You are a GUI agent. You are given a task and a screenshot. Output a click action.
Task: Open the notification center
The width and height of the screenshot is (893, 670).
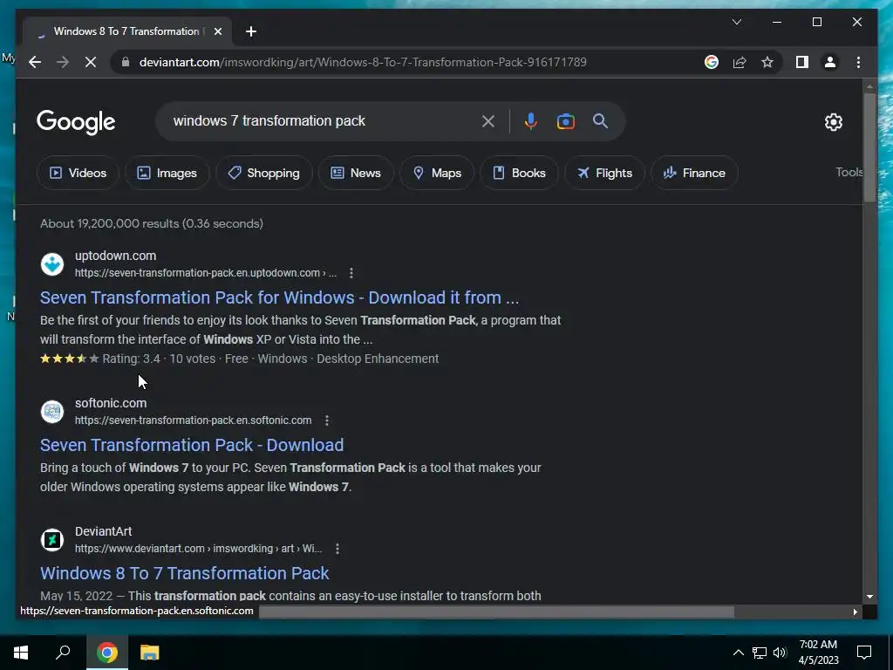[x=864, y=653]
